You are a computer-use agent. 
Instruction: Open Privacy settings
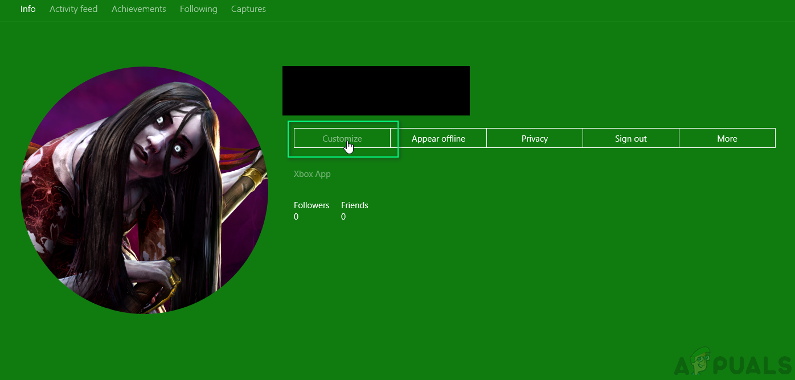pyautogui.click(x=535, y=138)
